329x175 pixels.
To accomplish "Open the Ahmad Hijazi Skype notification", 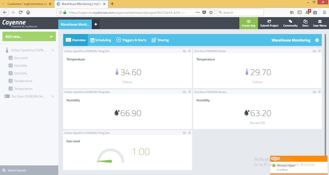I will (x=299, y=165).
